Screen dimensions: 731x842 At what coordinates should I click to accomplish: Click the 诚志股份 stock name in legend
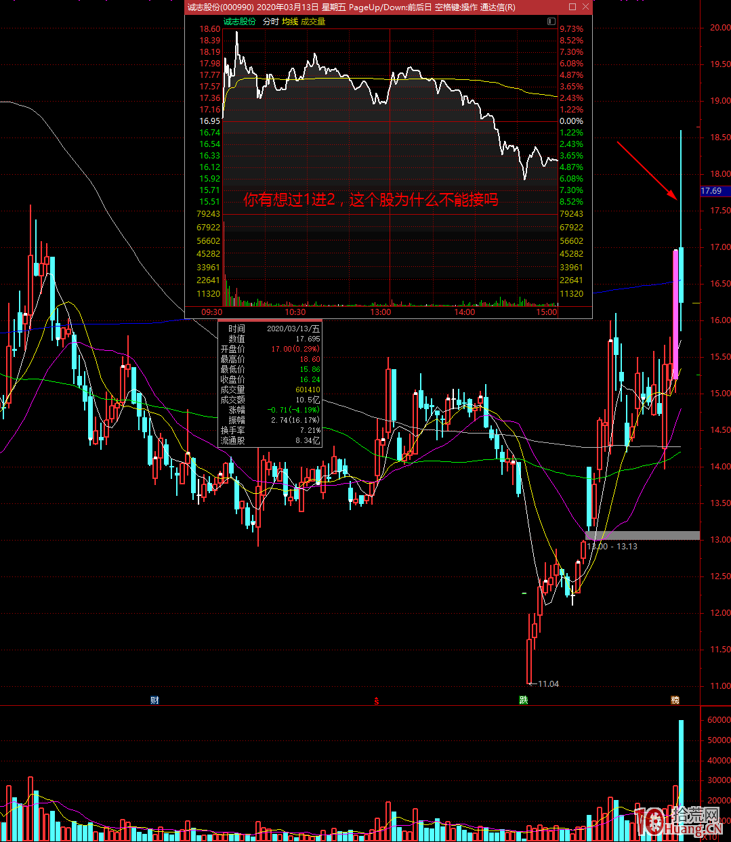[240, 22]
